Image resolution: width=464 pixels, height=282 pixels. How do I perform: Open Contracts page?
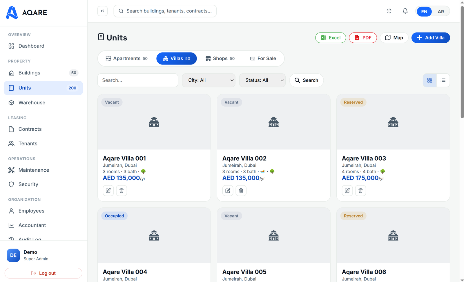pos(43,129)
